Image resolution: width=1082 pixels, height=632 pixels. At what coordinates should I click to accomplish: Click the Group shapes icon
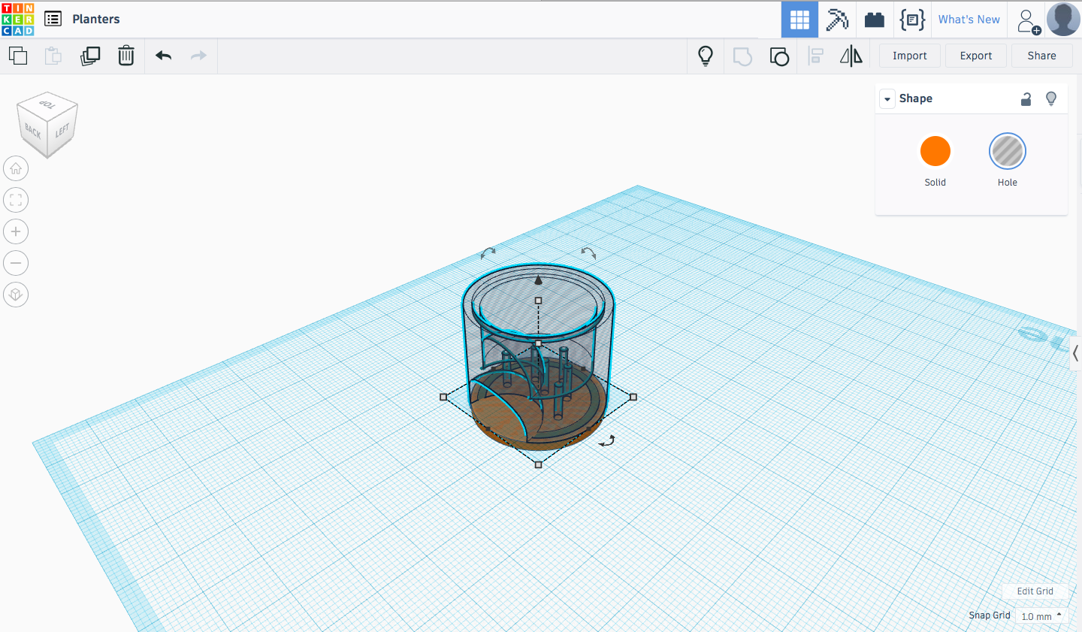[x=742, y=56]
